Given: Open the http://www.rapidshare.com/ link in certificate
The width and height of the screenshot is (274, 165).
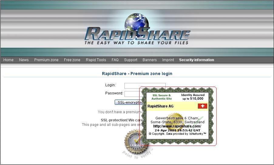Looking at the screenshot, I should [177, 126].
